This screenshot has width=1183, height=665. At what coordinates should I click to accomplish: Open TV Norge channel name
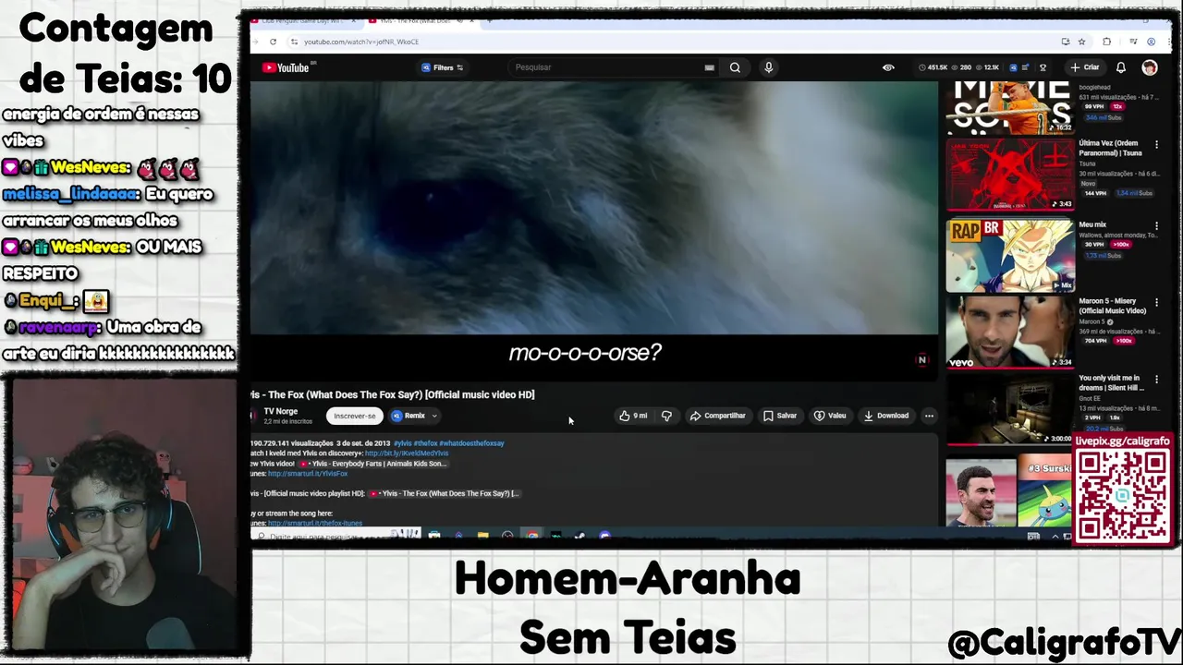point(280,411)
